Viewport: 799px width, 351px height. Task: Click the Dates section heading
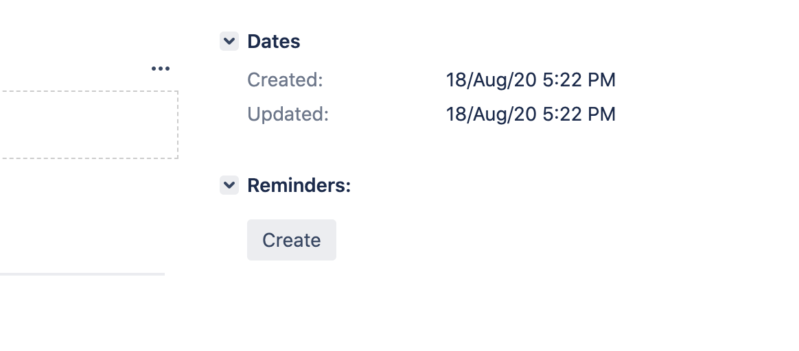pyautogui.click(x=274, y=41)
